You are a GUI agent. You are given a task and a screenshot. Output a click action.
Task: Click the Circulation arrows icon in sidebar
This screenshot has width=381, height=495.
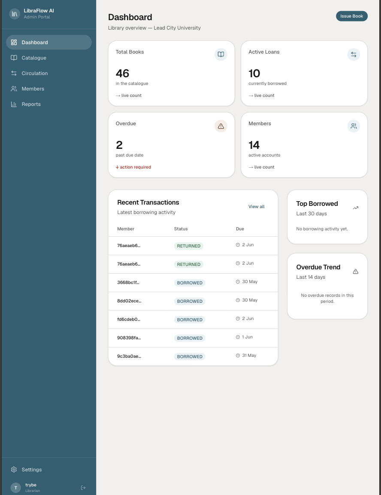pos(14,73)
